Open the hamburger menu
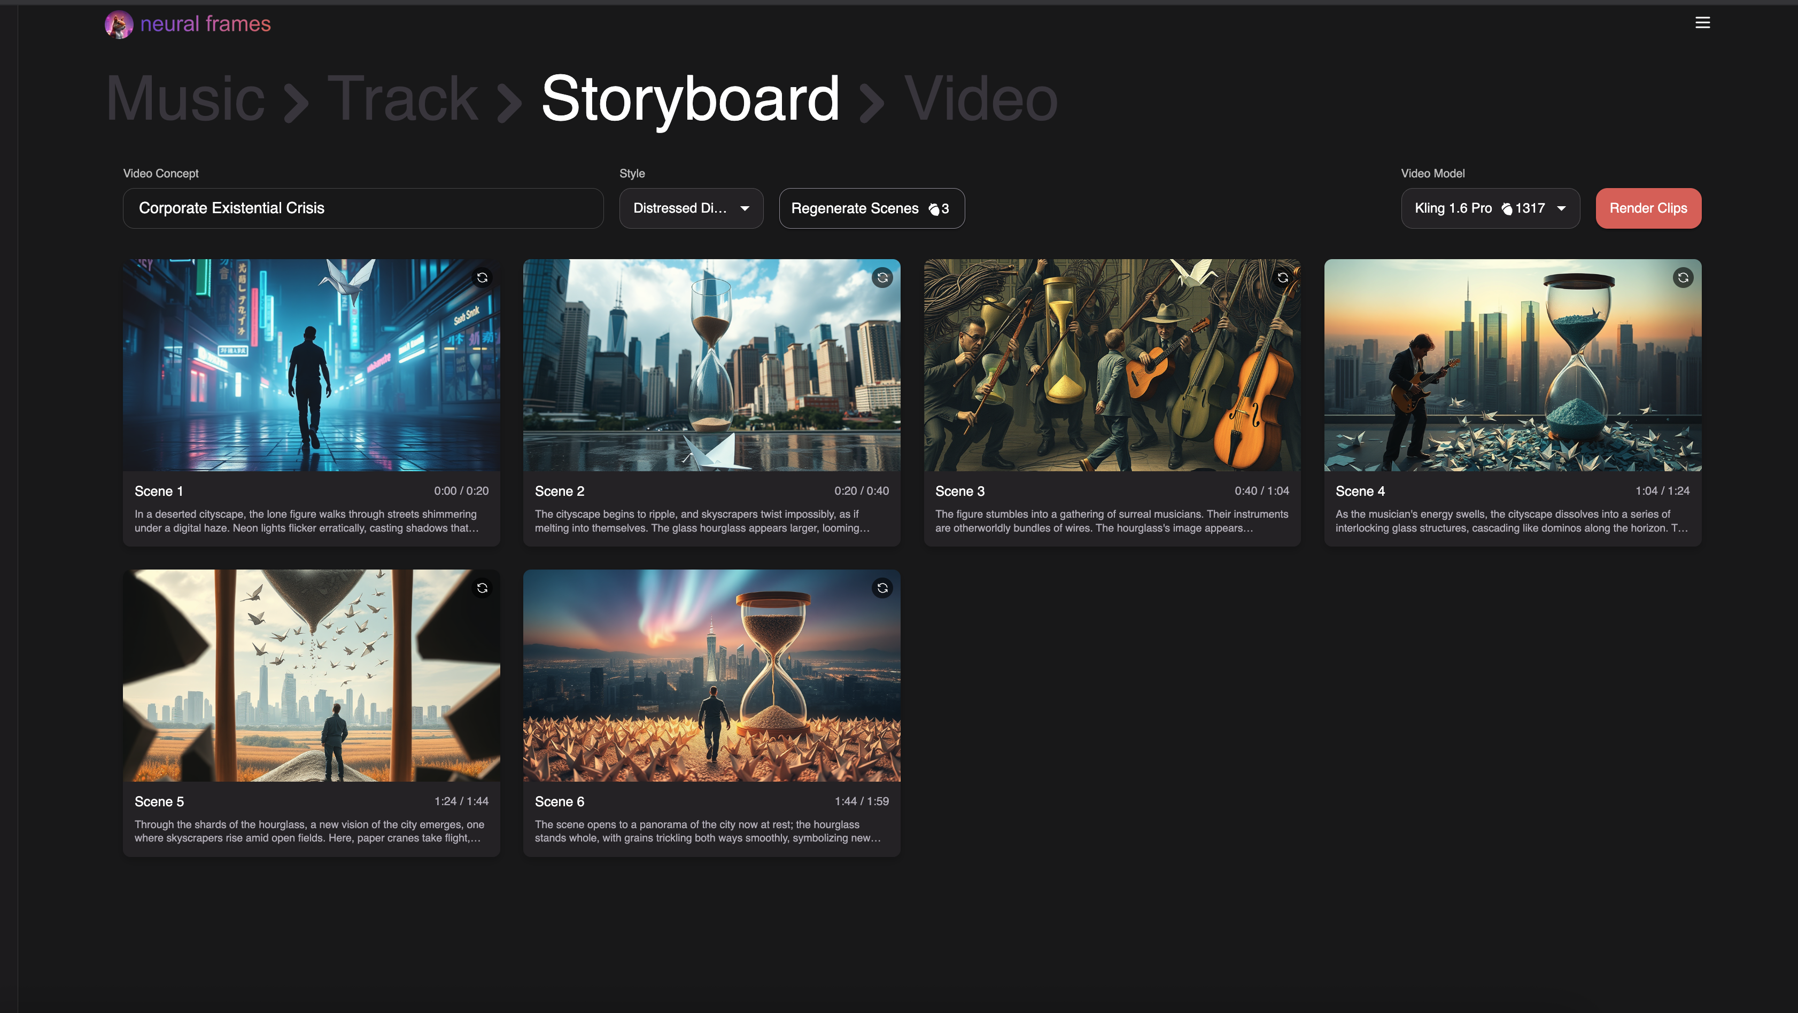 [x=1702, y=23]
